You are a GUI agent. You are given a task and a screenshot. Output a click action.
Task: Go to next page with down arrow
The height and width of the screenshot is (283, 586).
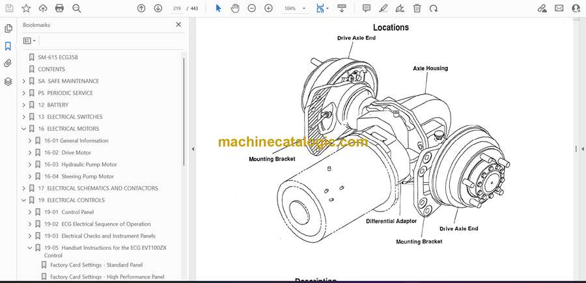[158, 8]
